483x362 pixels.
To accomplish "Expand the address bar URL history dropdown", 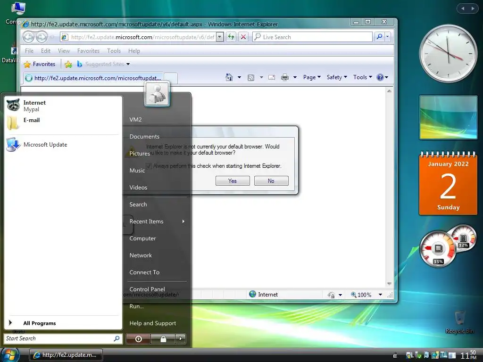I will 220,37.
